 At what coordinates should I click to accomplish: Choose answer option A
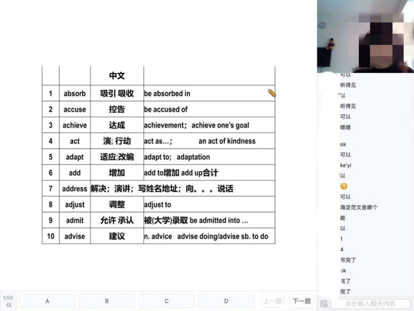[47, 301]
